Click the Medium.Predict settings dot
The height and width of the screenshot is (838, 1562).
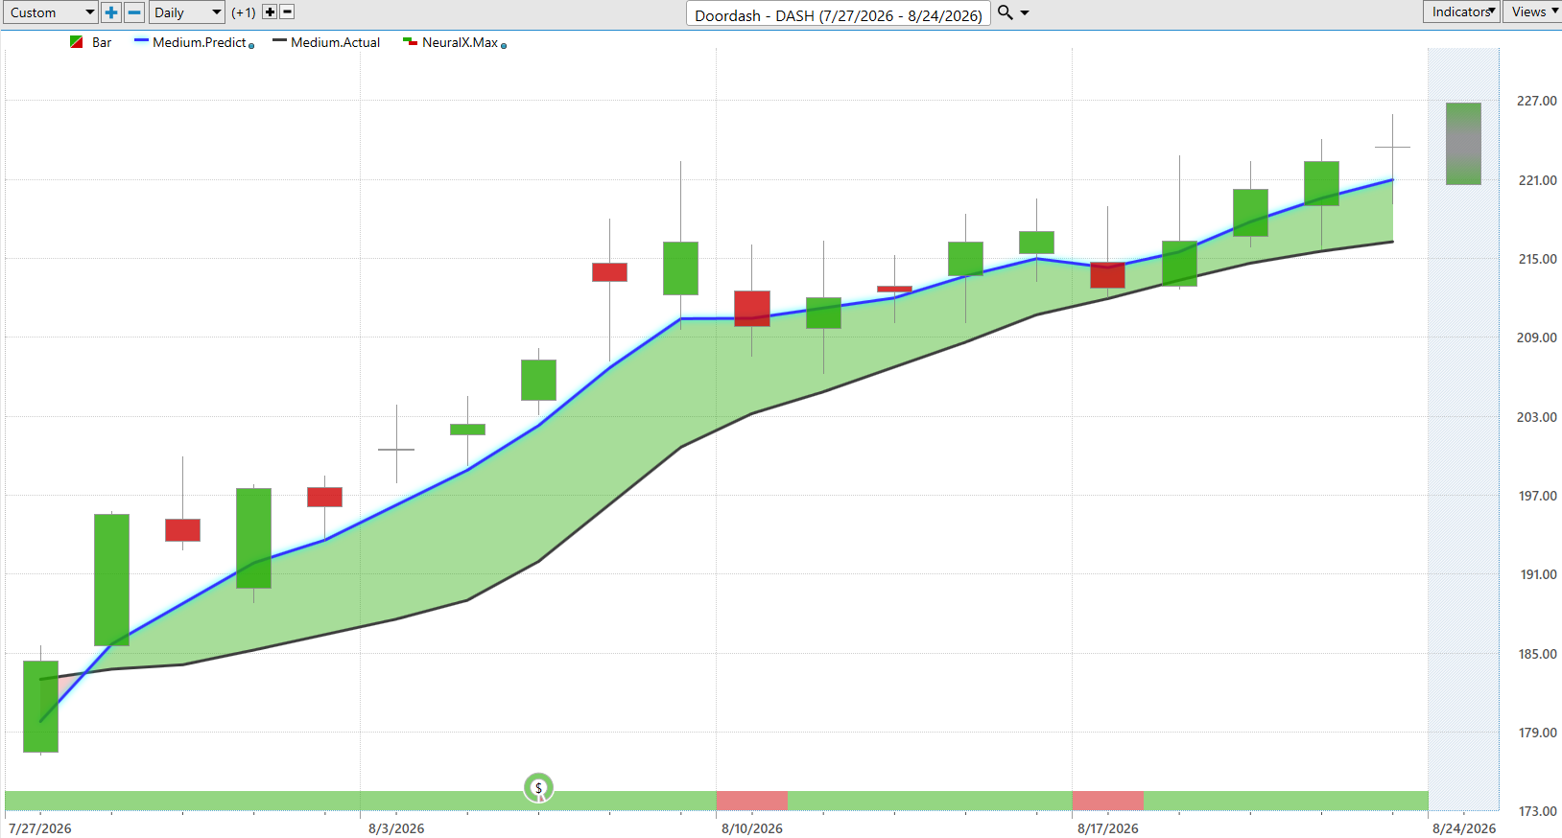click(251, 45)
